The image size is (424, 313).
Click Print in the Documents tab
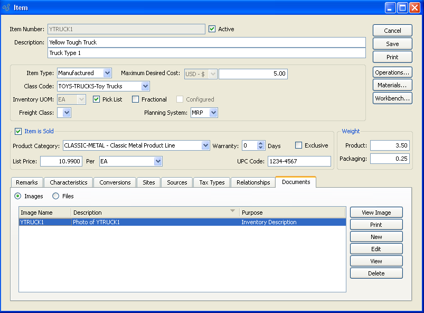pyautogui.click(x=376, y=225)
